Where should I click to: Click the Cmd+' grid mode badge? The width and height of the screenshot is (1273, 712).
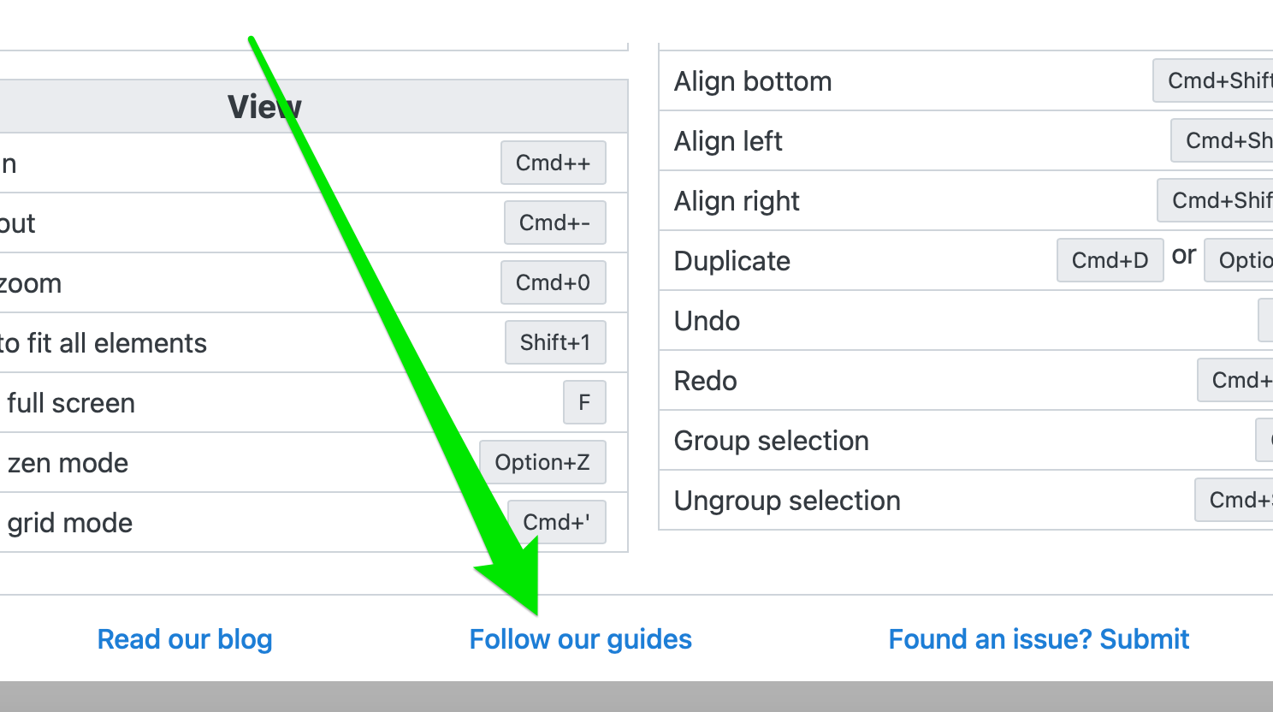[x=556, y=522]
